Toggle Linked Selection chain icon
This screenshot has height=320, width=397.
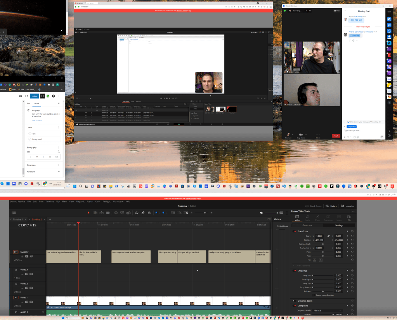coord(143,213)
